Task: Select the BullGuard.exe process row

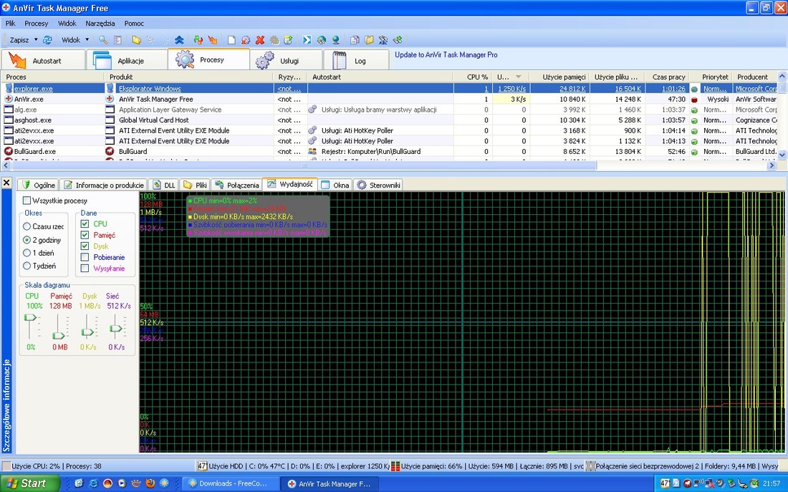Action: [x=389, y=151]
